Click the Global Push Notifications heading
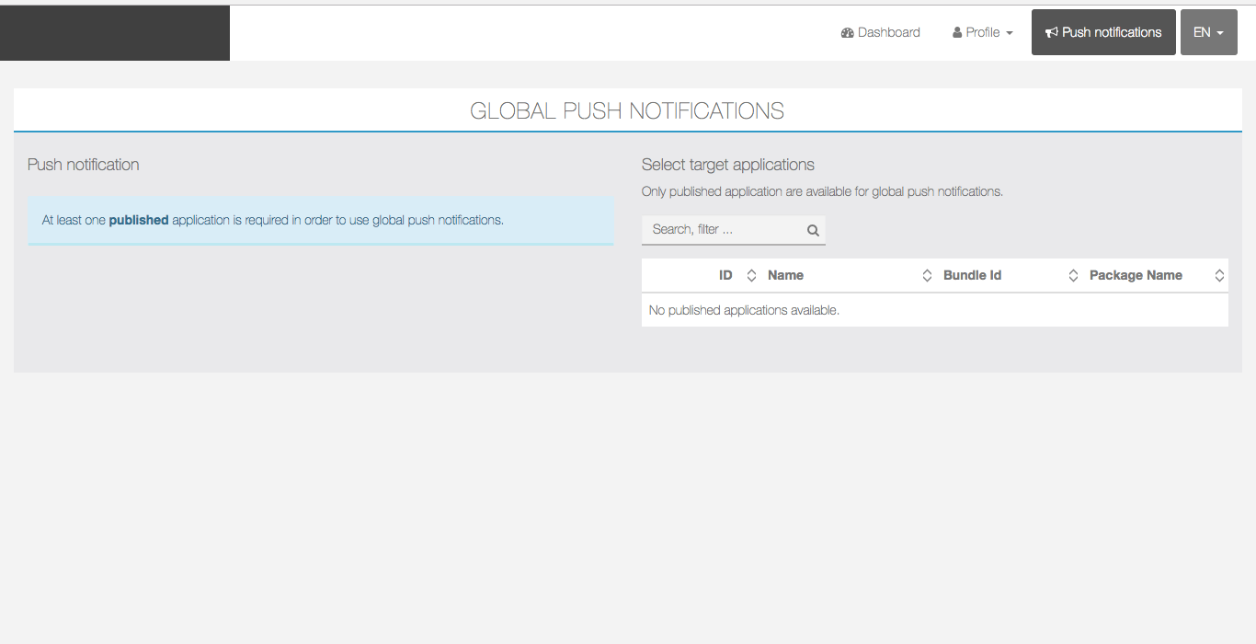 click(627, 111)
